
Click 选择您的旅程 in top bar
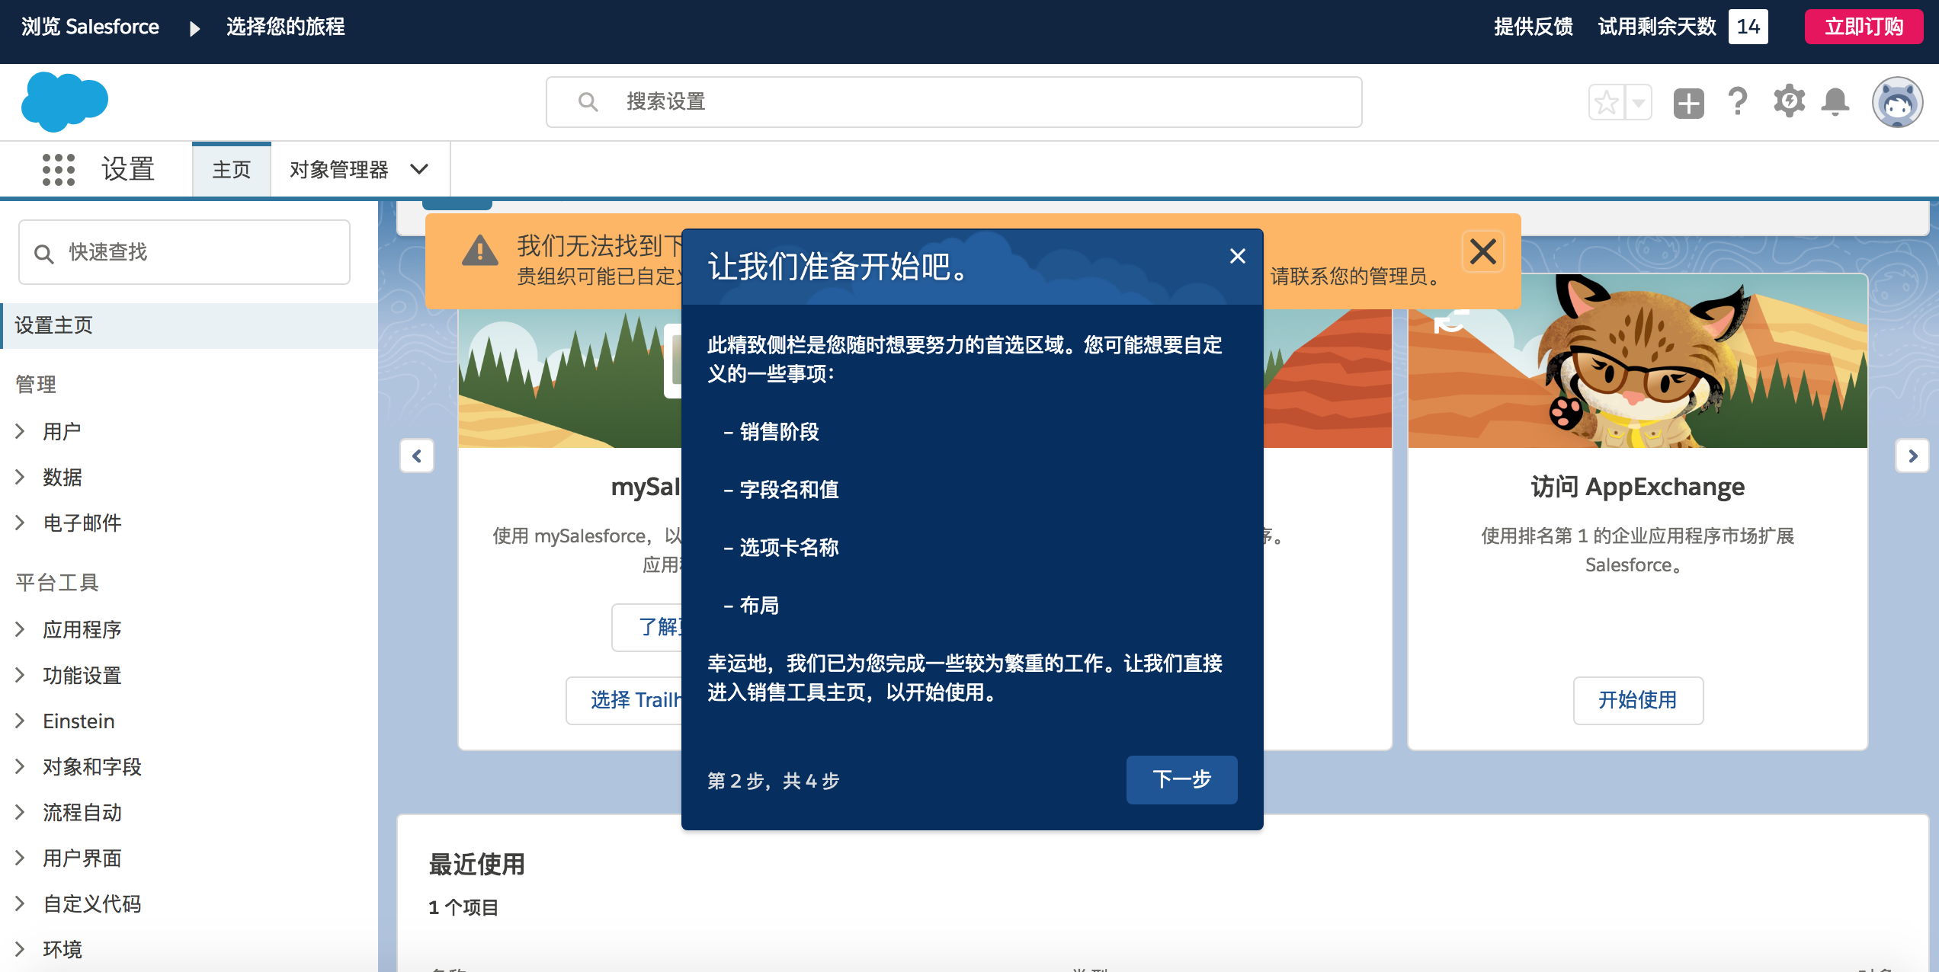[x=285, y=27]
